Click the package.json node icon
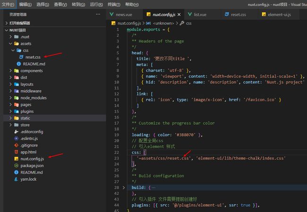Screen dimensions: 307x212 (17, 166)
